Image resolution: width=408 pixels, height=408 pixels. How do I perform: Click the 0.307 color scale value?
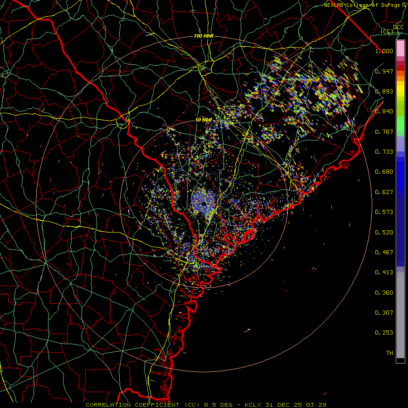(x=384, y=313)
